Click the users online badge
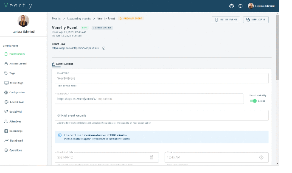Screen dimensions: 292x173 [x=102, y=28]
